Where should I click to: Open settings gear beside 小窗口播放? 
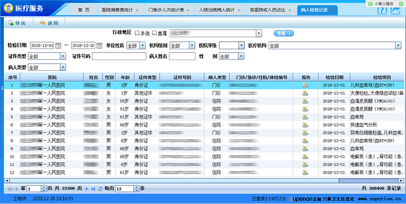tap(401, 4)
